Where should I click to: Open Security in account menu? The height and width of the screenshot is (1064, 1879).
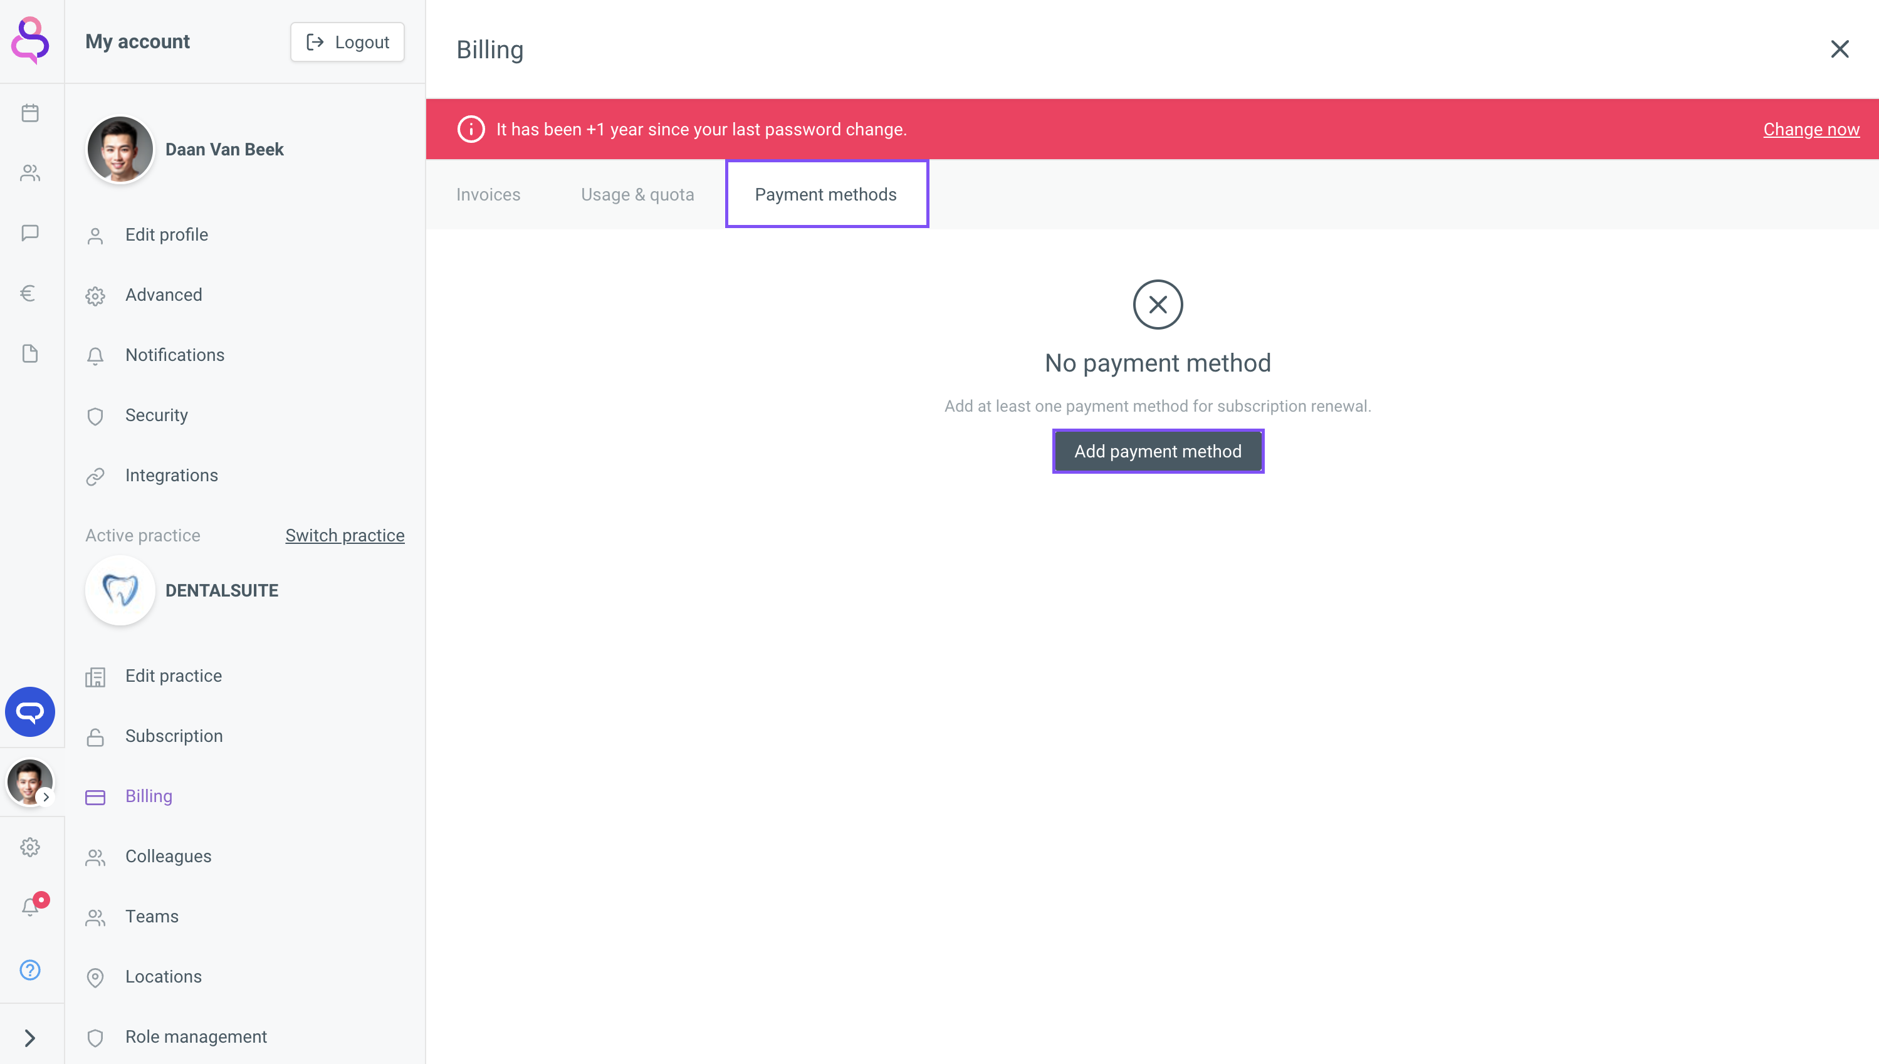pyautogui.click(x=157, y=415)
